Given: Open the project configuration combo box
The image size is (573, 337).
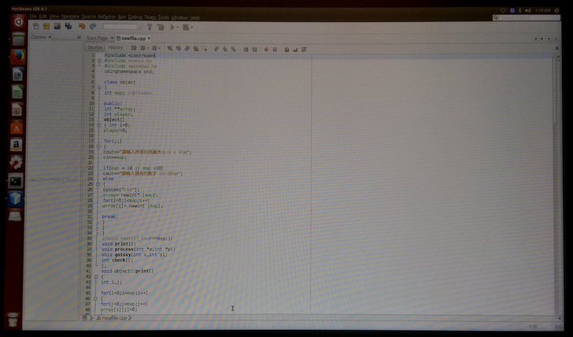Looking at the screenshot, I should (123, 27).
